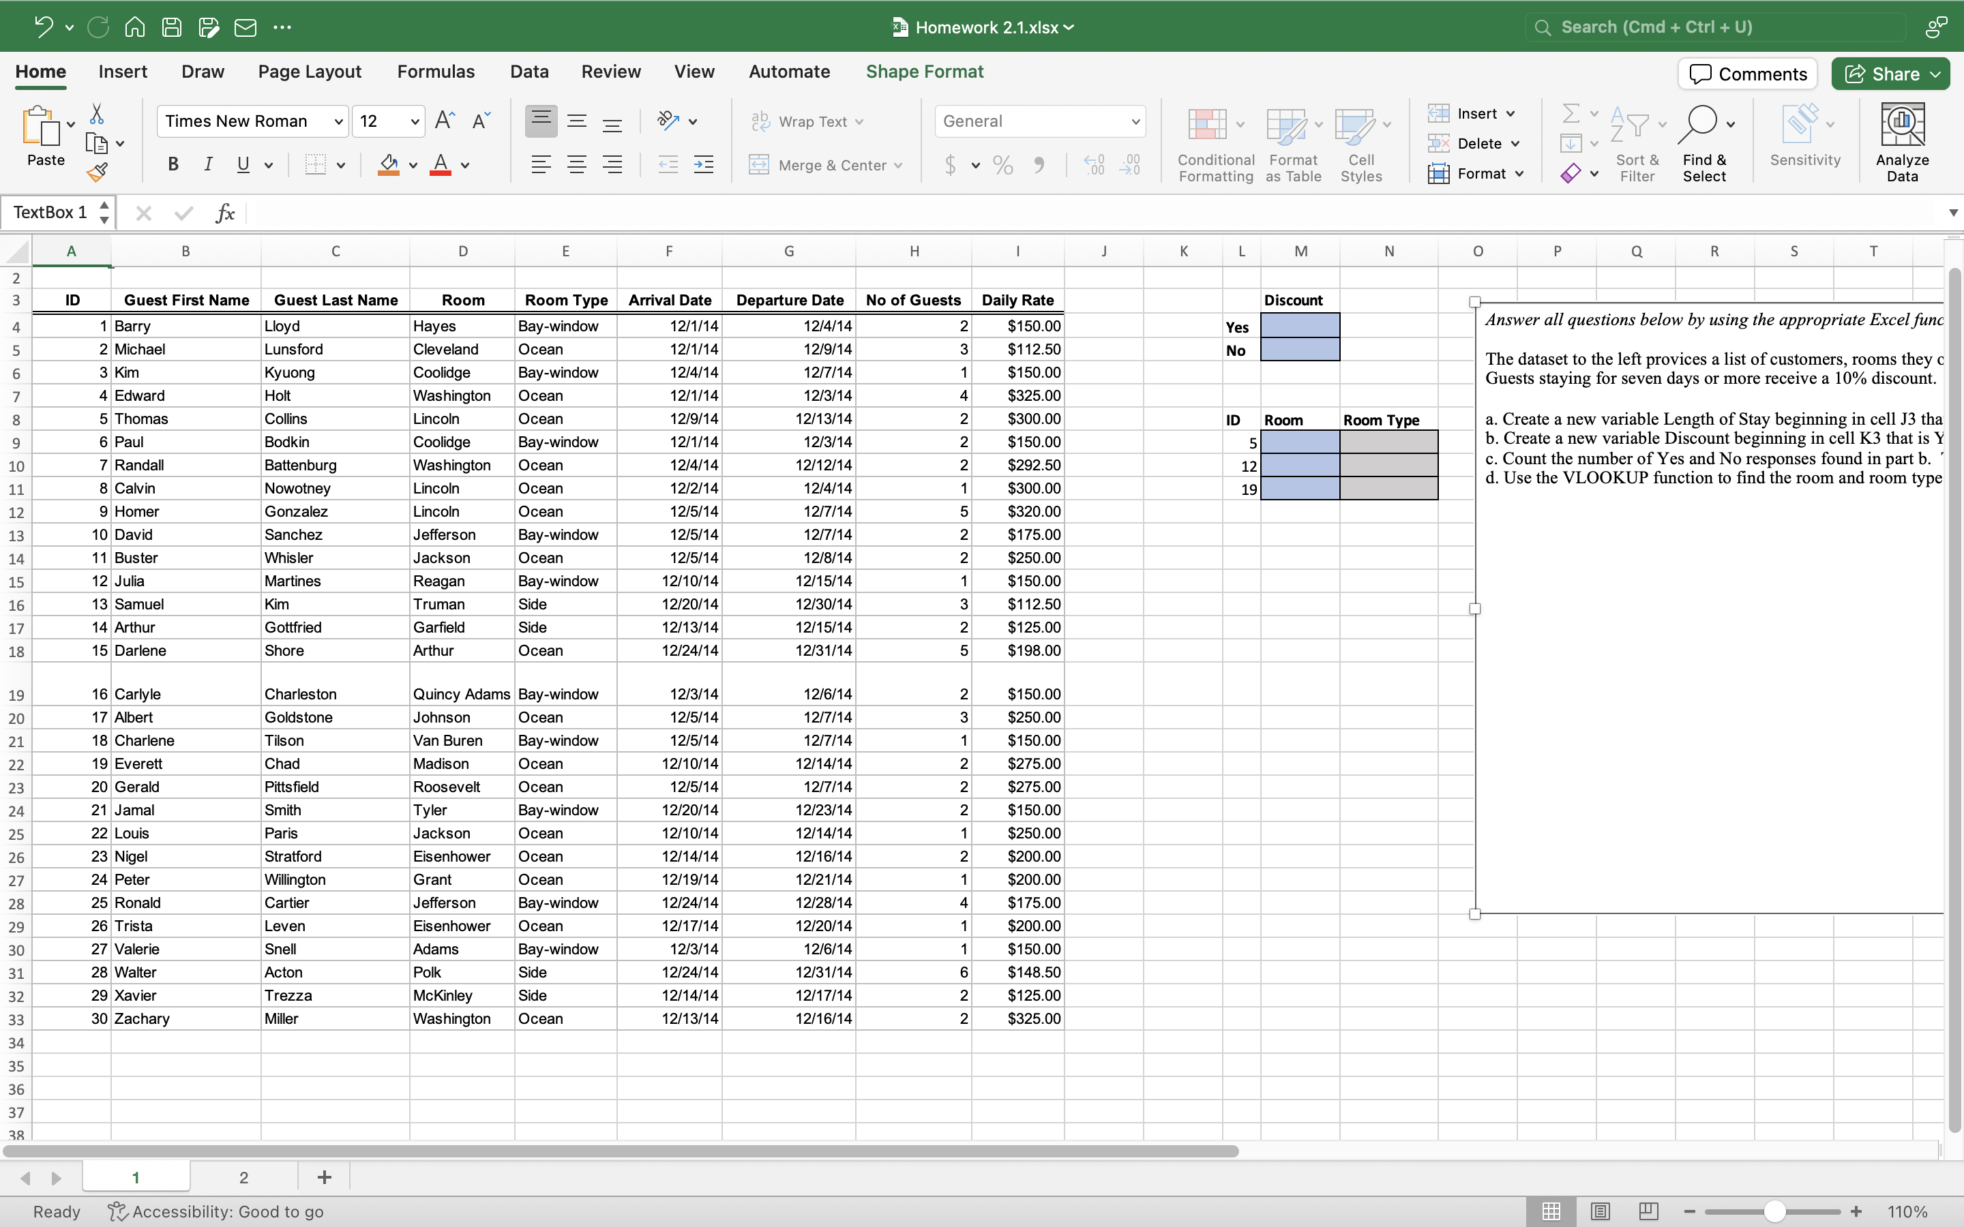The width and height of the screenshot is (1964, 1227).
Task: Click the Percent Style icon
Action: pos(1003,166)
